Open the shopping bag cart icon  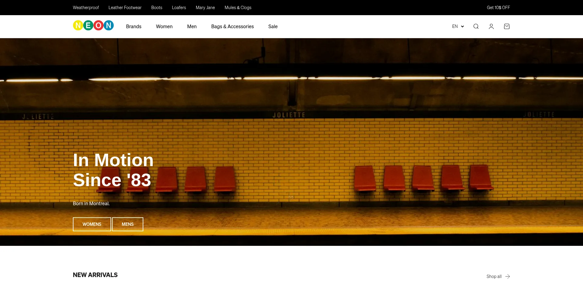pyautogui.click(x=506, y=26)
